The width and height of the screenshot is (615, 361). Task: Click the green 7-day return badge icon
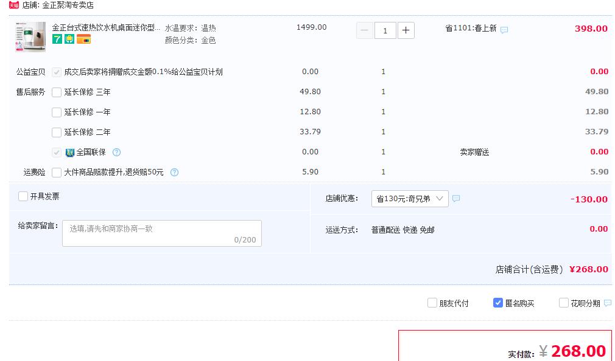[57, 39]
